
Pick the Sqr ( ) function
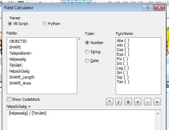click(x=123, y=77)
